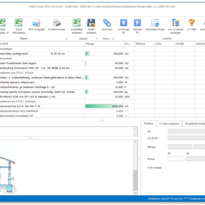The image size is (205, 205).
Task: Open the Summen paperclip tool
Action: (x=107, y=25)
